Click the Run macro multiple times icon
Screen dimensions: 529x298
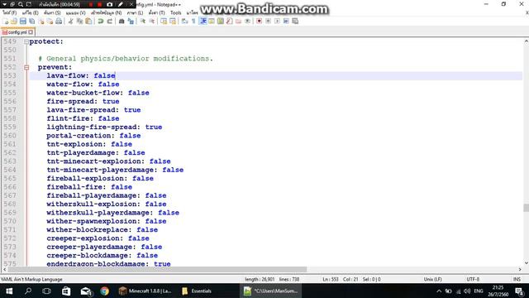point(286,22)
